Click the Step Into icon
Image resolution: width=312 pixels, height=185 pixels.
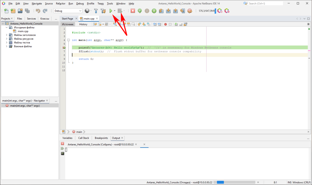pyautogui.click(x=168, y=11)
